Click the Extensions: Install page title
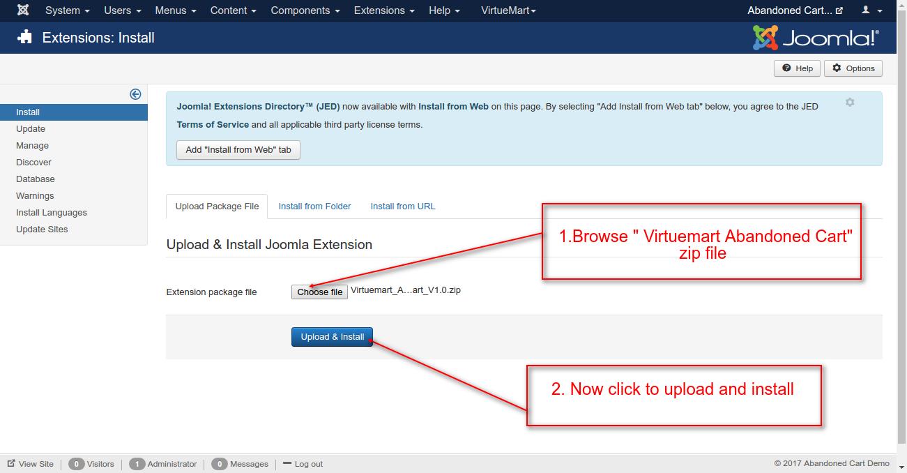The image size is (907, 473). coord(98,38)
